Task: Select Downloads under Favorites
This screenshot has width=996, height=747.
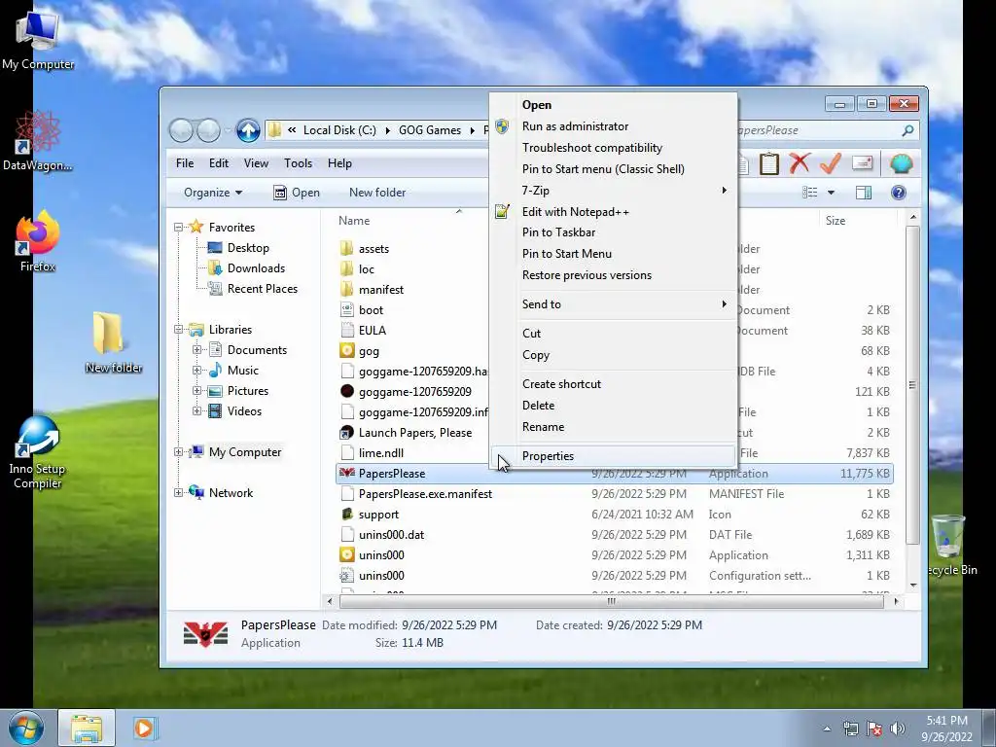Action: [256, 268]
